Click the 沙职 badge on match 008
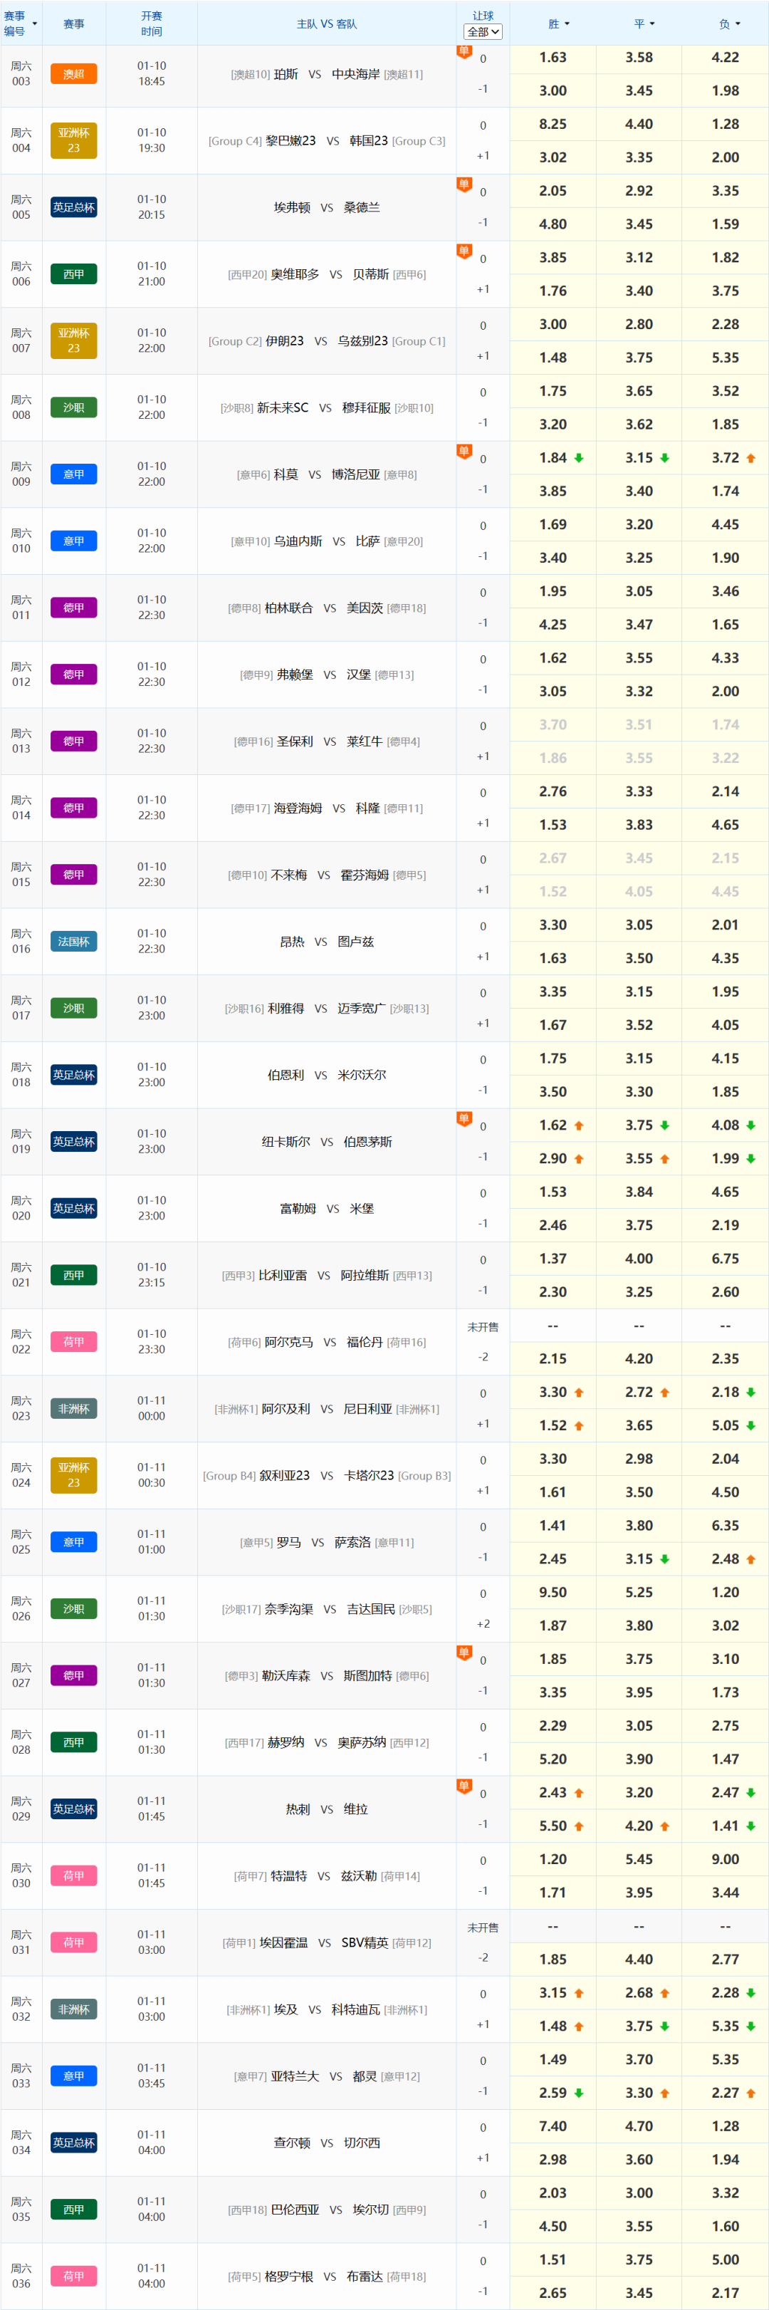769x2310 pixels. point(73,407)
